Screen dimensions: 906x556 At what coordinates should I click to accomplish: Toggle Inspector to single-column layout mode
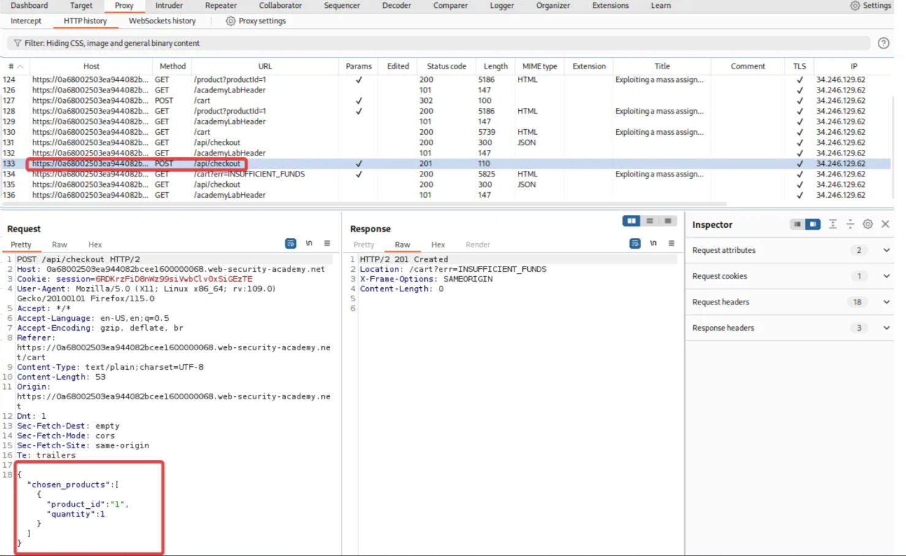797,224
